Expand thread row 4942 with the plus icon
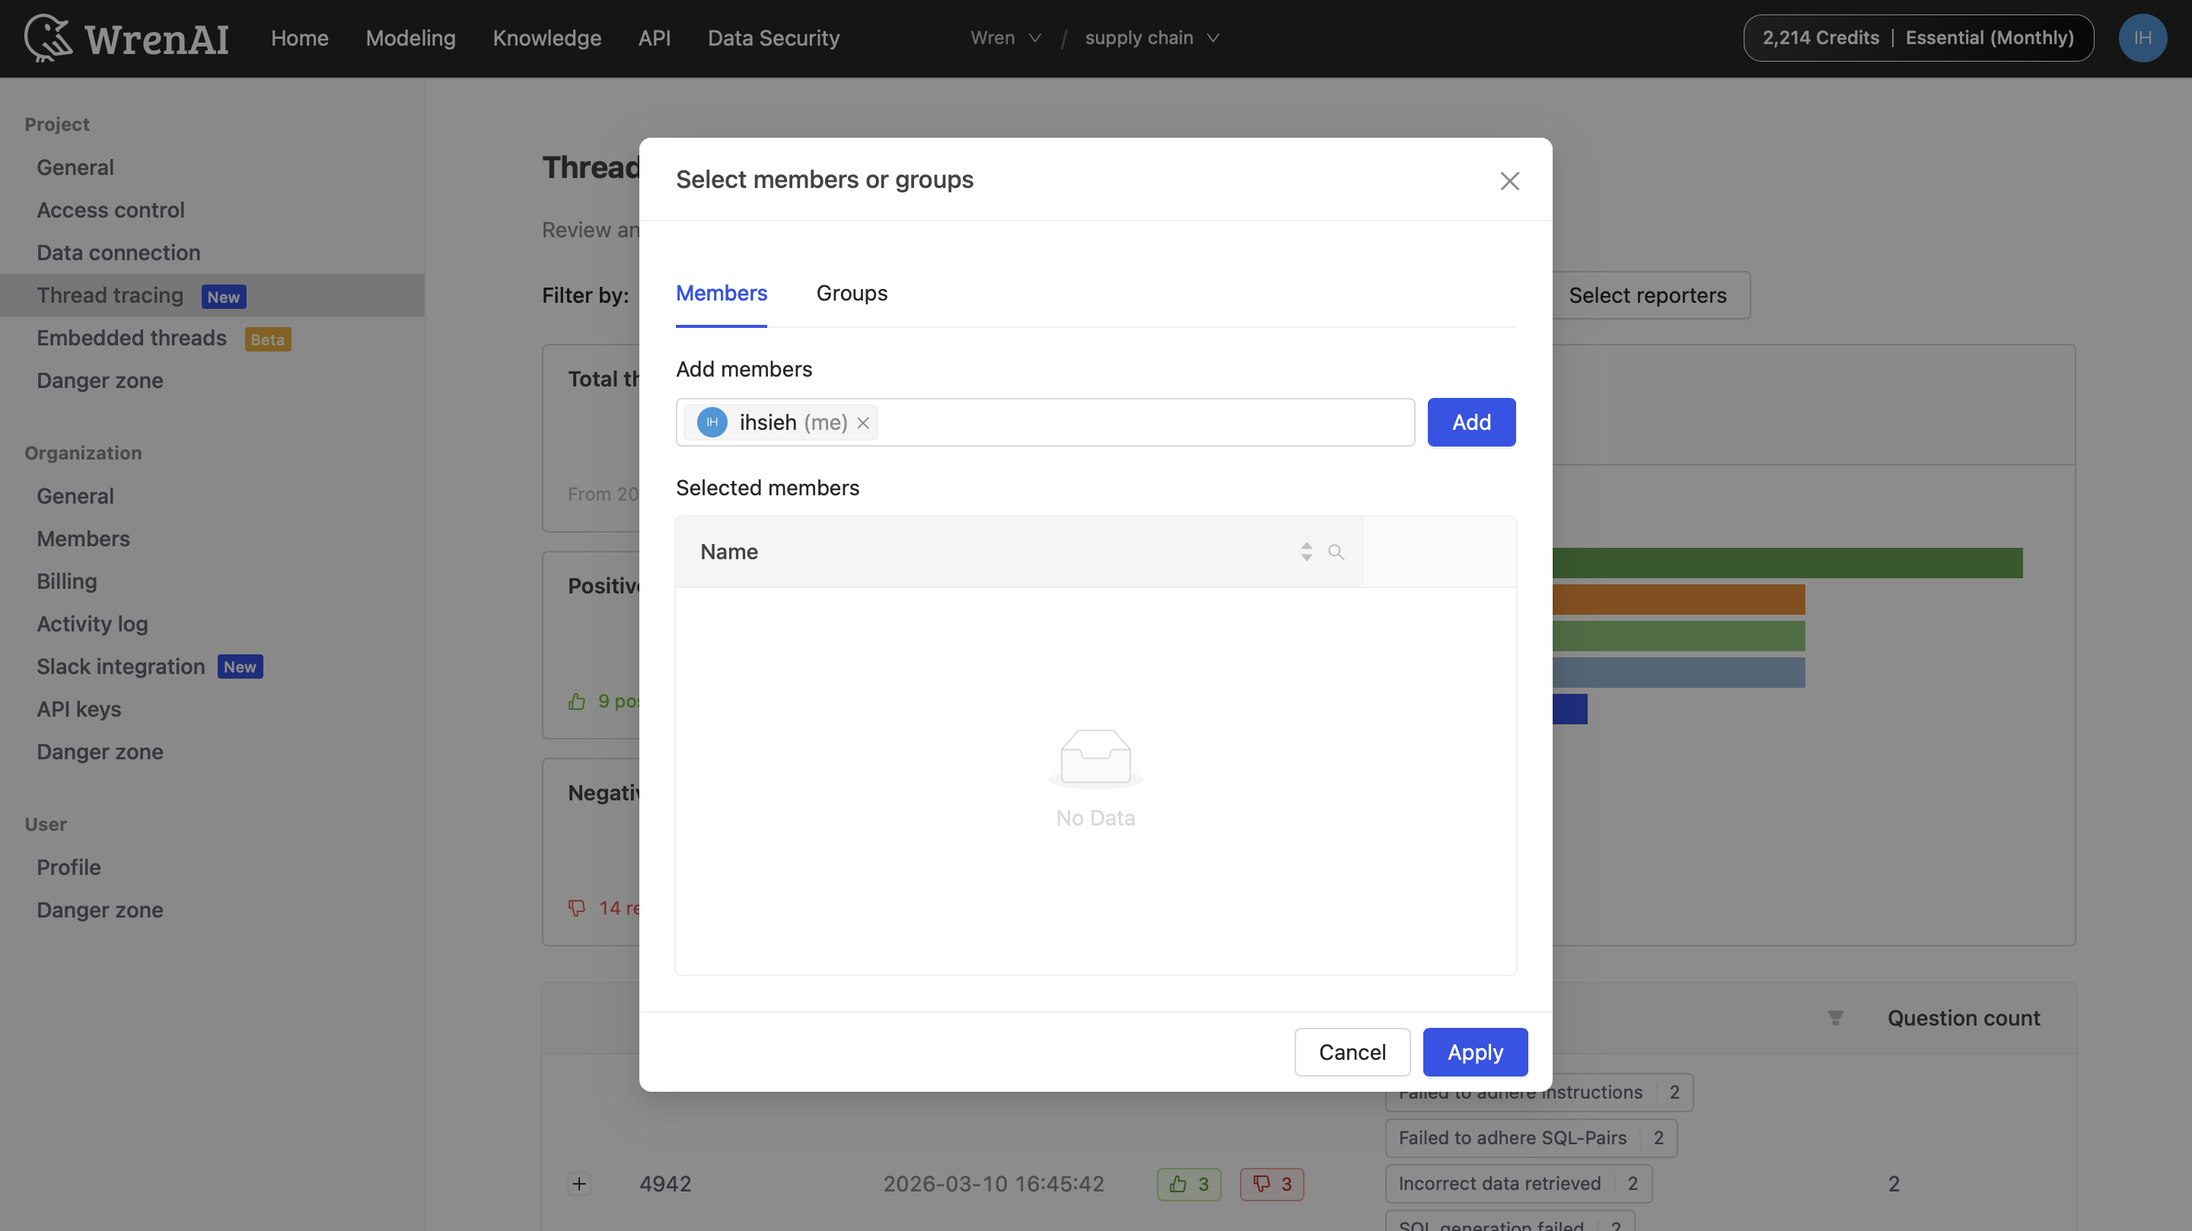Viewport: 2192px width, 1231px height. [578, 1183]
